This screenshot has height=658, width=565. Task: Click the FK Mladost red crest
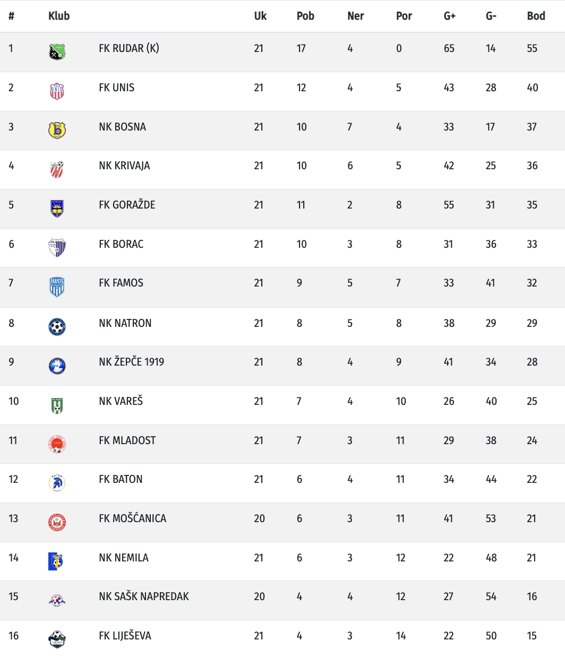(57, 444)
